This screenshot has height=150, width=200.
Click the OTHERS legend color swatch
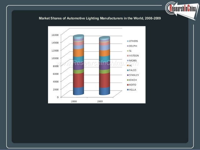(x=128, y=41)
